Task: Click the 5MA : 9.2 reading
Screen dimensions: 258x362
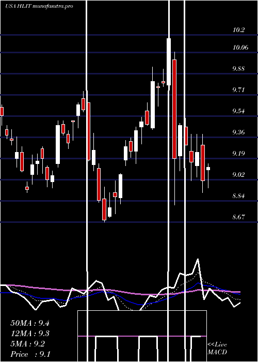Action: [28, 344]
